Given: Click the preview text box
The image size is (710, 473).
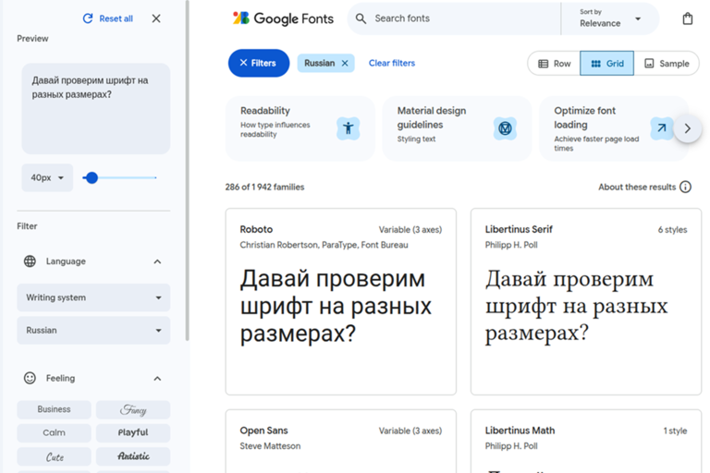Looking at the screenshot, I should pos(96,109).
